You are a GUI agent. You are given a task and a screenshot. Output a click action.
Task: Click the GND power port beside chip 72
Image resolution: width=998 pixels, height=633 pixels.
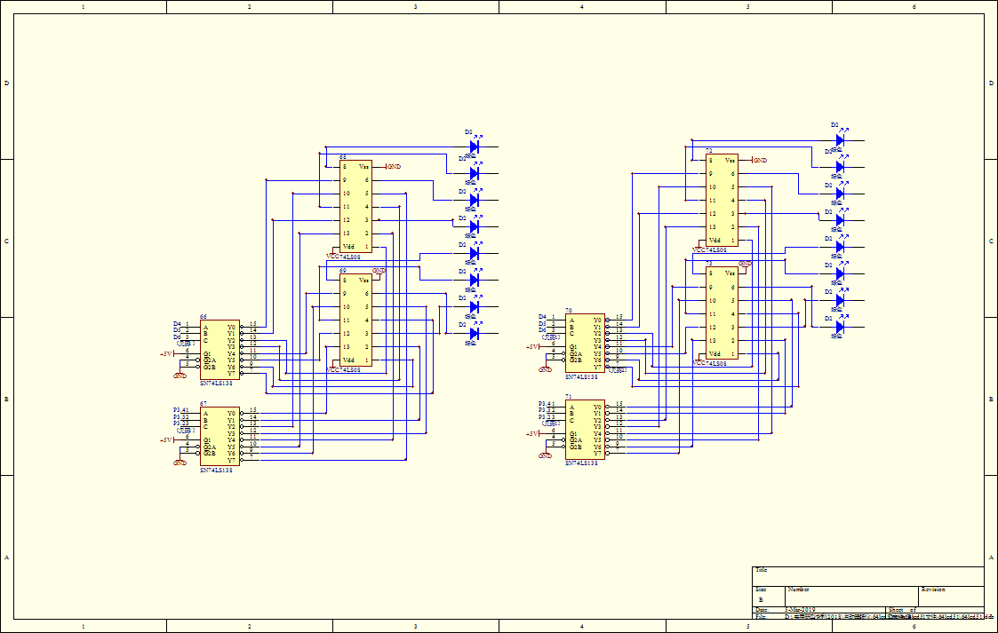click(758, 160)
